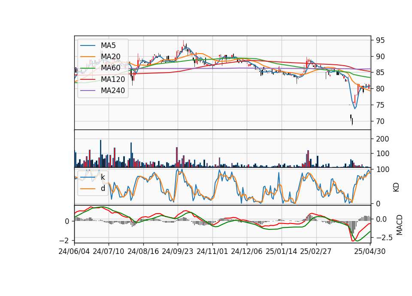
Task: Click the −2 MACD left axis label
Action: (x=64, y=241)
